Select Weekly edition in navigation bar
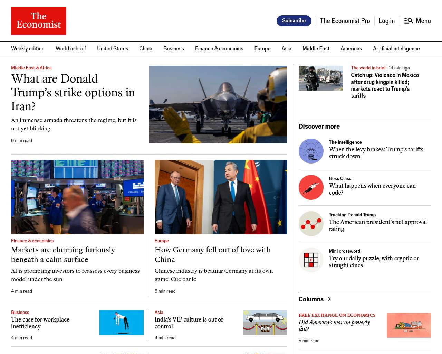Screen dimensions: 442x354 point(28,49)
